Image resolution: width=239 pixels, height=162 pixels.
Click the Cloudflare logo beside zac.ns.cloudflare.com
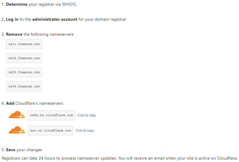click(x=17, y=130)
